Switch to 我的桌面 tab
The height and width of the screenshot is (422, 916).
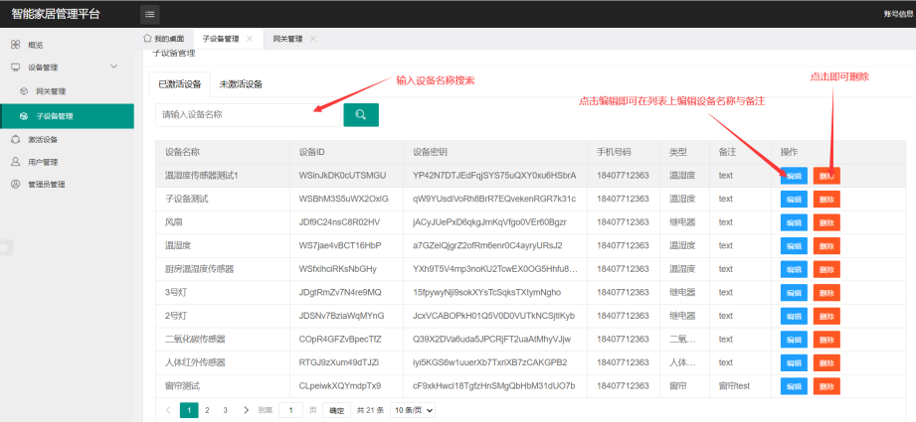point(164,39)
